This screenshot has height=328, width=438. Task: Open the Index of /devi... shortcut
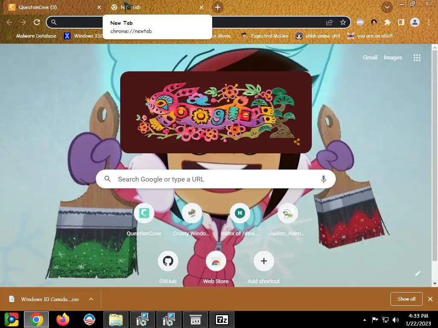240,220
